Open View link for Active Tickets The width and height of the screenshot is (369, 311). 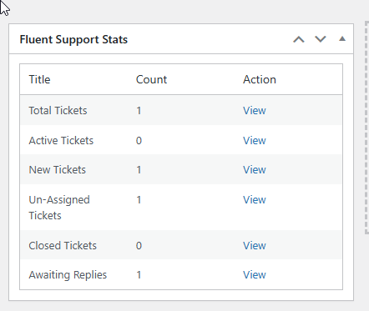tap(255, 141)
